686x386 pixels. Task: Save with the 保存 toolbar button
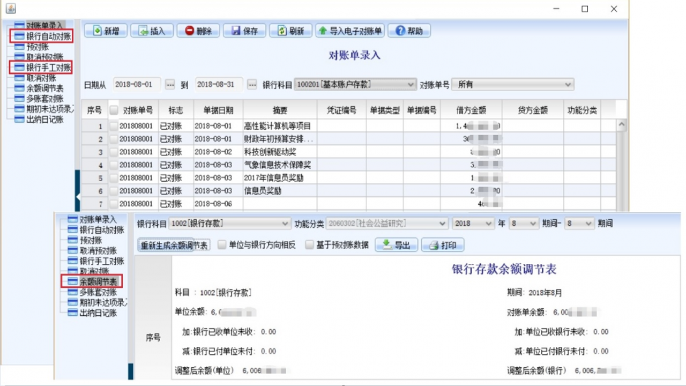click(x=244, y=31)
